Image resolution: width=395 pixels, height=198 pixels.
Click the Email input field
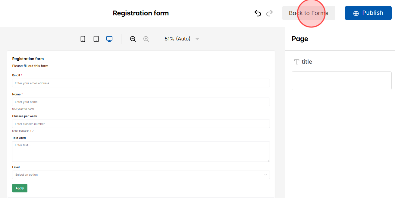[x=141, y=83]
